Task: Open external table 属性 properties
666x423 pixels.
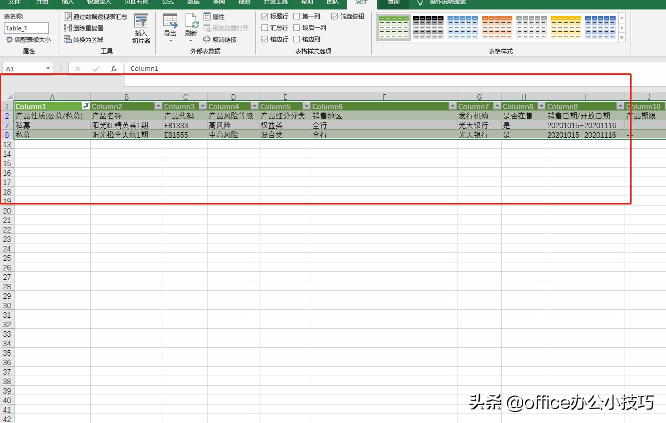Action: pyautogui.click(x=214, y=16)
